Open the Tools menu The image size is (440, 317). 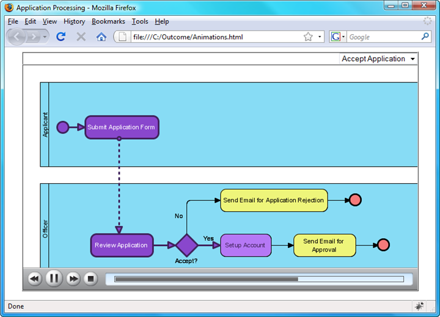tap(140, 21)
